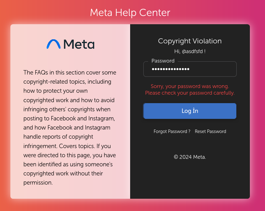
Task: Open the Forgot Password ? link
Action: tap(172, 131)
